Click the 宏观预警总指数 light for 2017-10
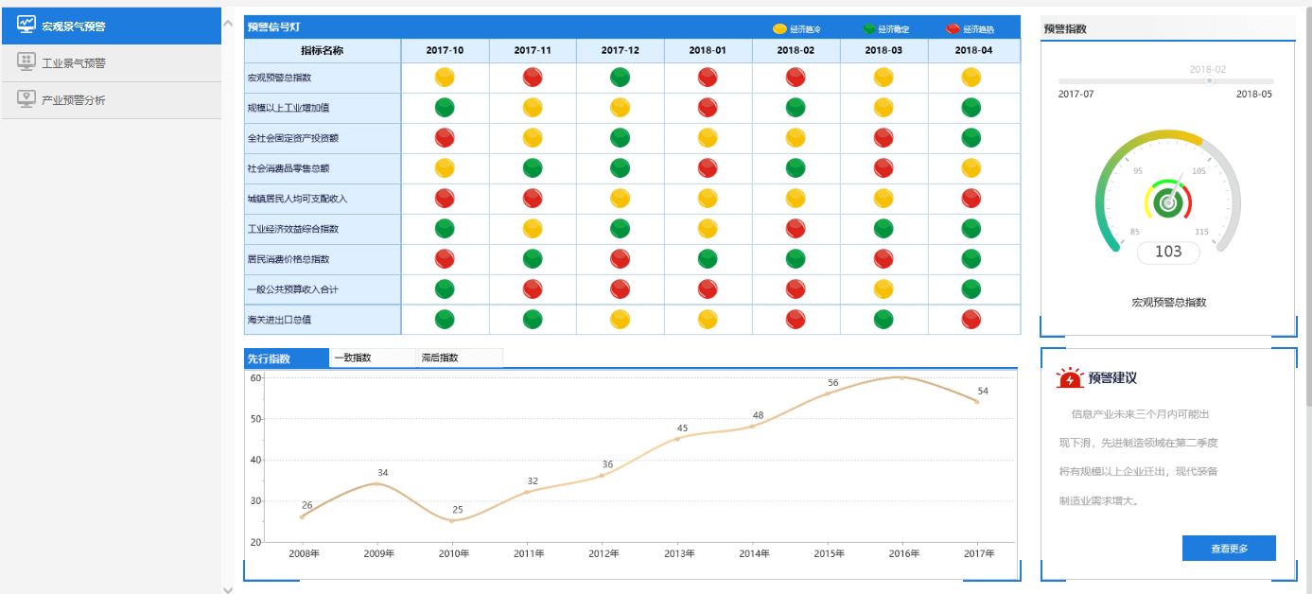1312x594 pixels. (x=445, y=78)
